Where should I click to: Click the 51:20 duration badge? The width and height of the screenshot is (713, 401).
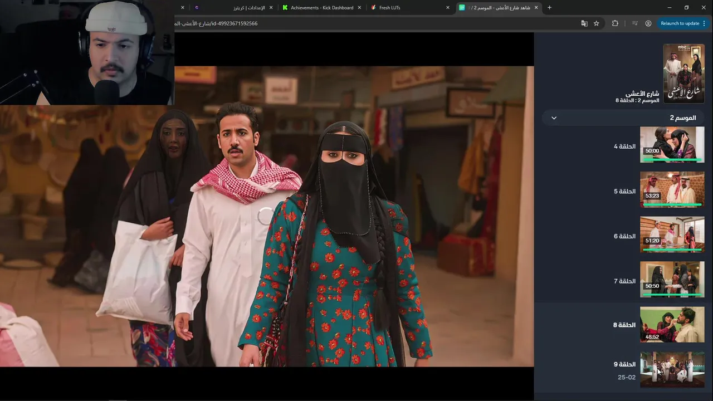(x=652, y=241)
